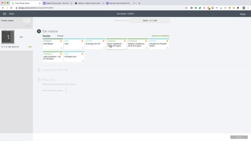The image size is (251, 141).
Task: Open info icon on Kraft Board card
Action: 61,48
